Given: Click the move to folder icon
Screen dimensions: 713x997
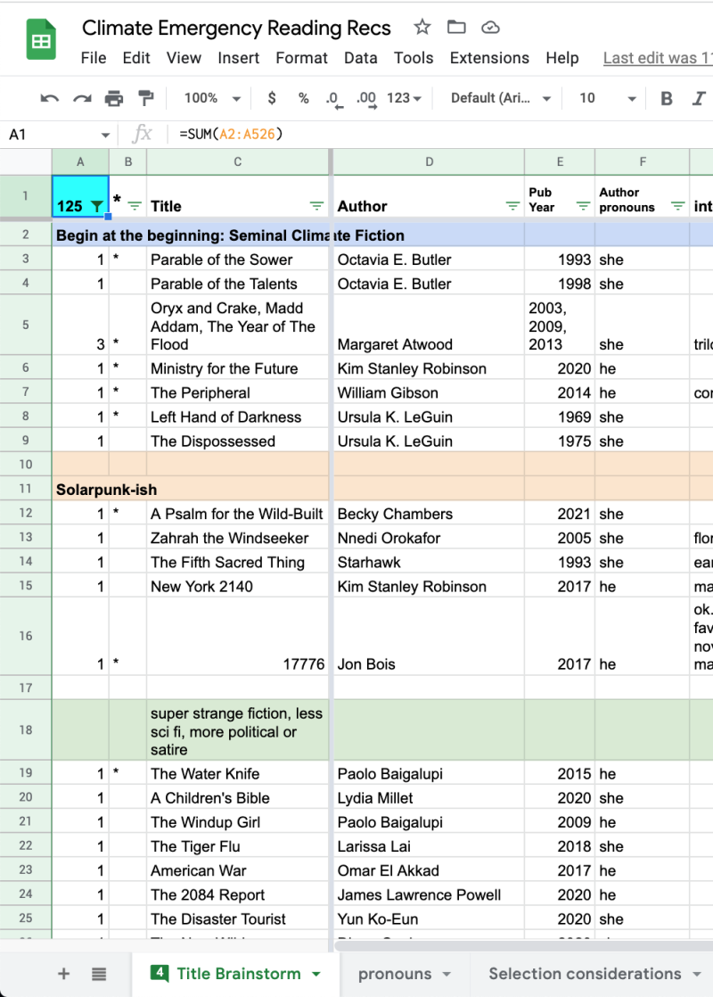Looking at the screenshot, I should (456, 28).
